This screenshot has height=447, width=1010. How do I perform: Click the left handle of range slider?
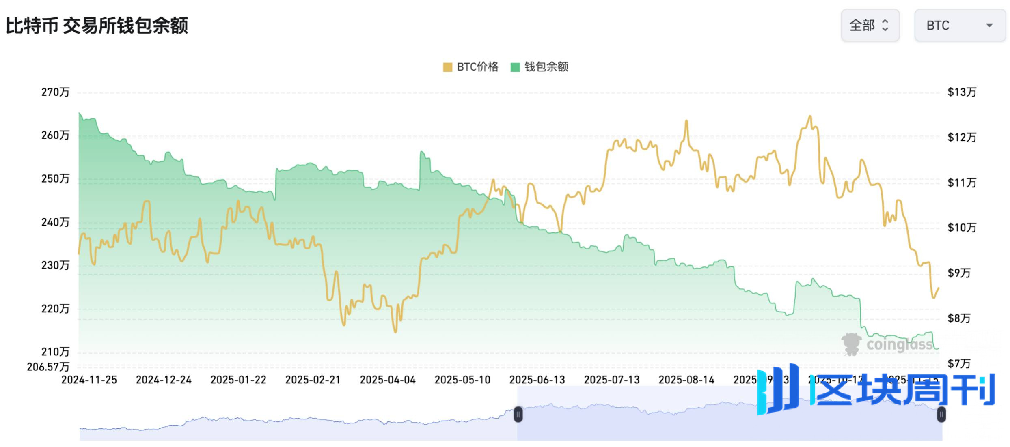(x=518, y=415)
